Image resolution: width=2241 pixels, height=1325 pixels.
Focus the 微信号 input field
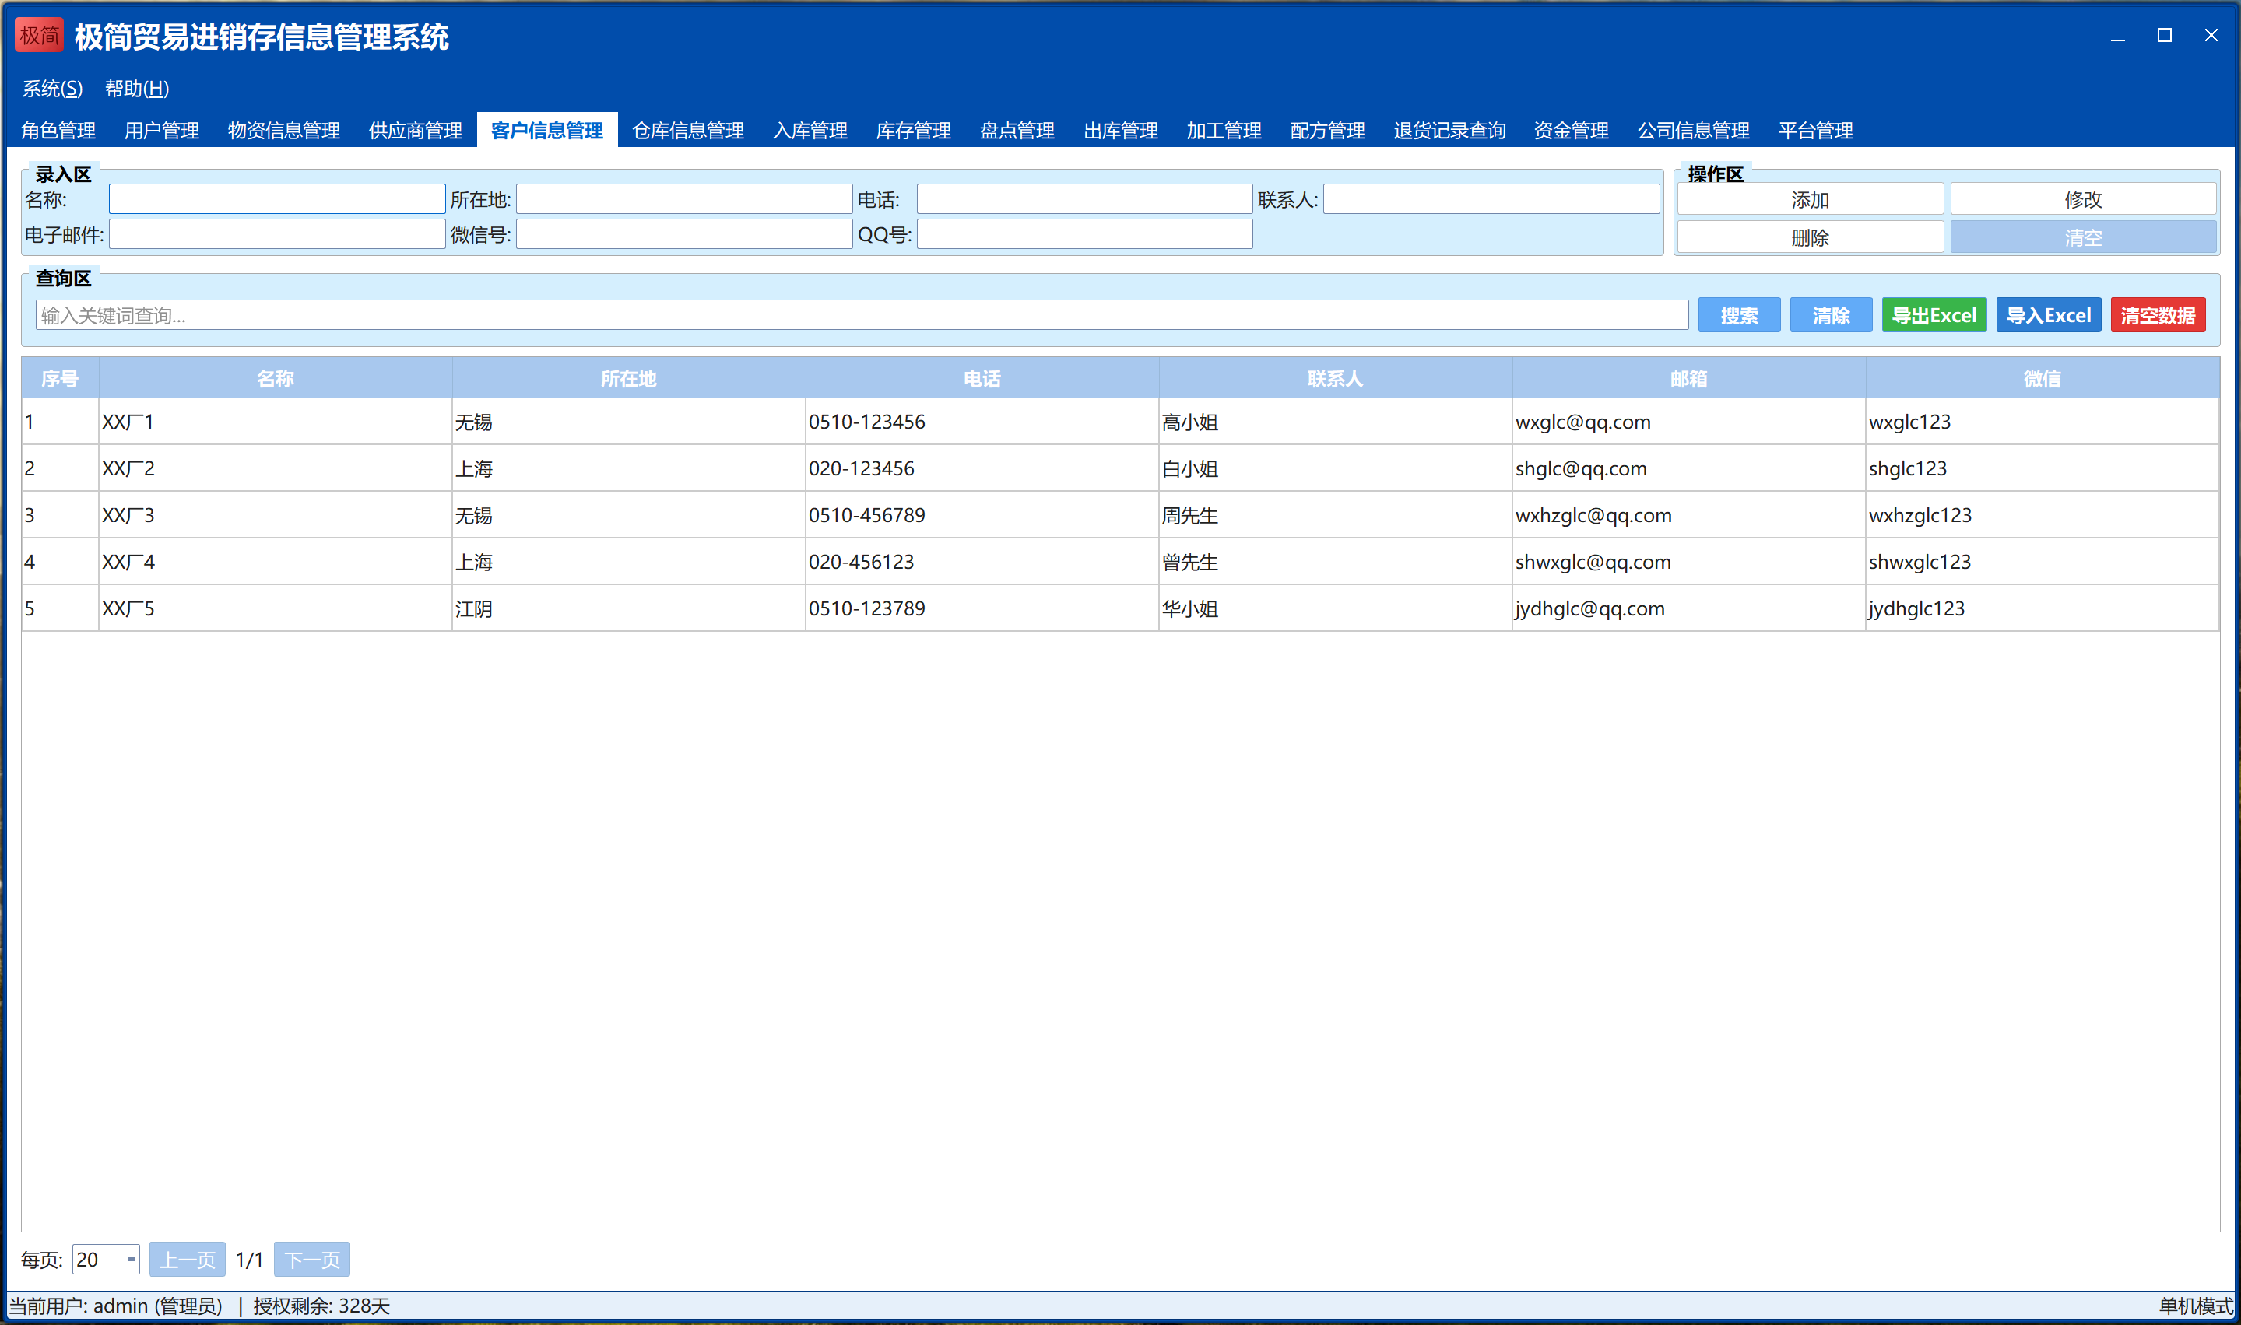click(x=684, y=234)
